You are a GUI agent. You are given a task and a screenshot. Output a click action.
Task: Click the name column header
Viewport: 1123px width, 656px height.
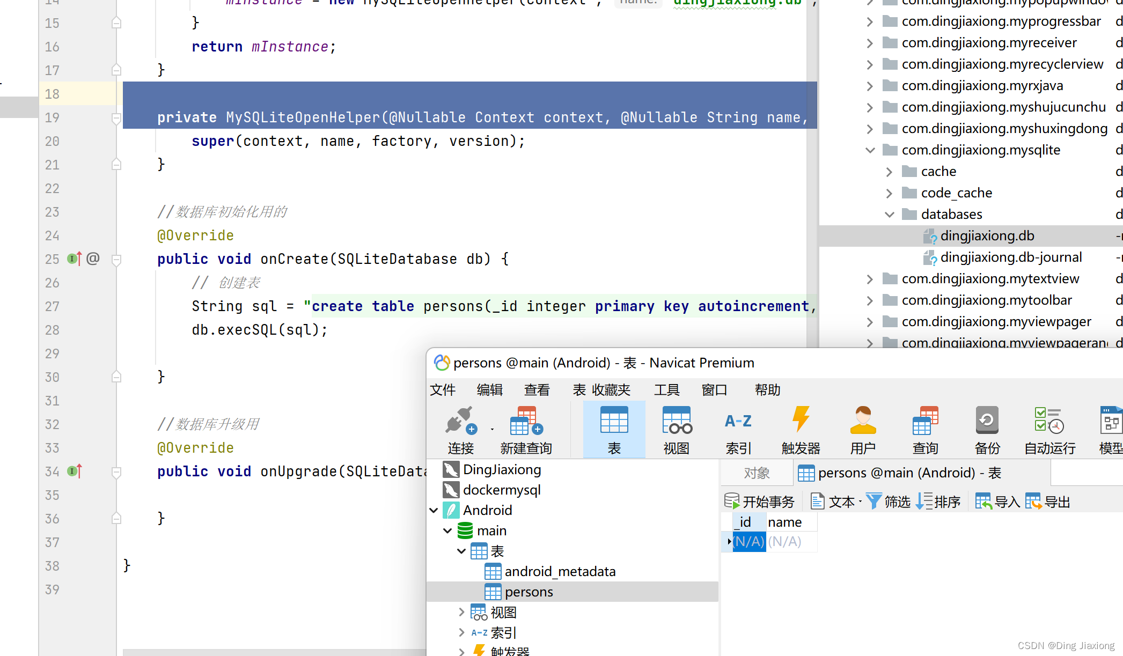pyautogui.click(x=791, y=522)
